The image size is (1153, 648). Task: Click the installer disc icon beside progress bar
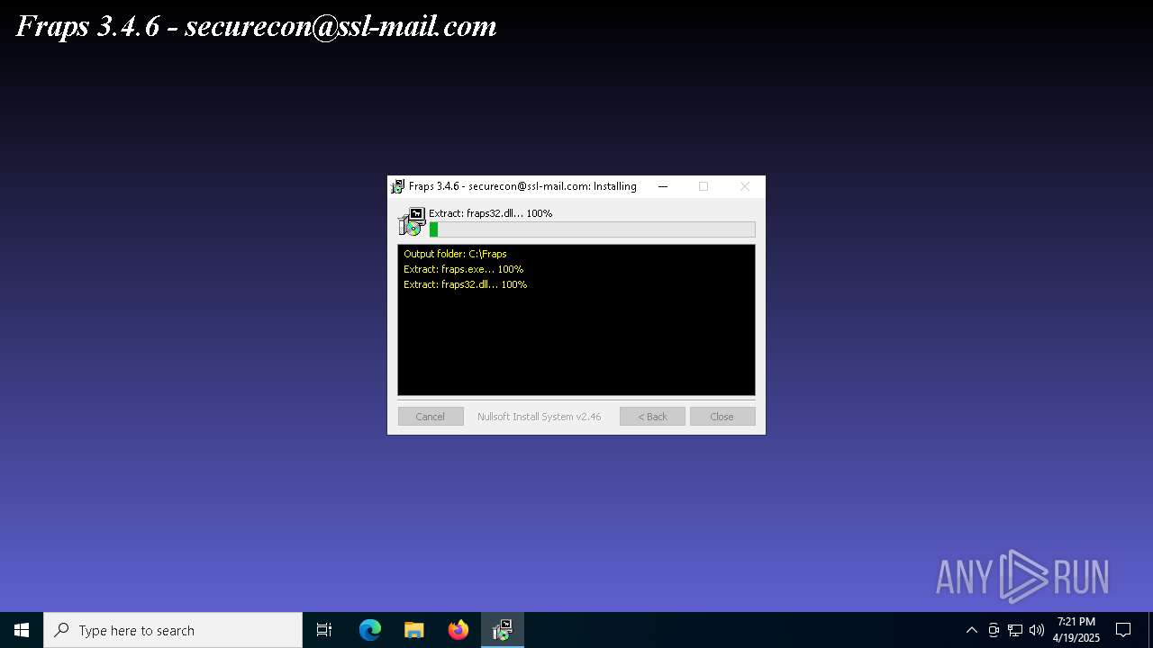click(x=412, y=221)
